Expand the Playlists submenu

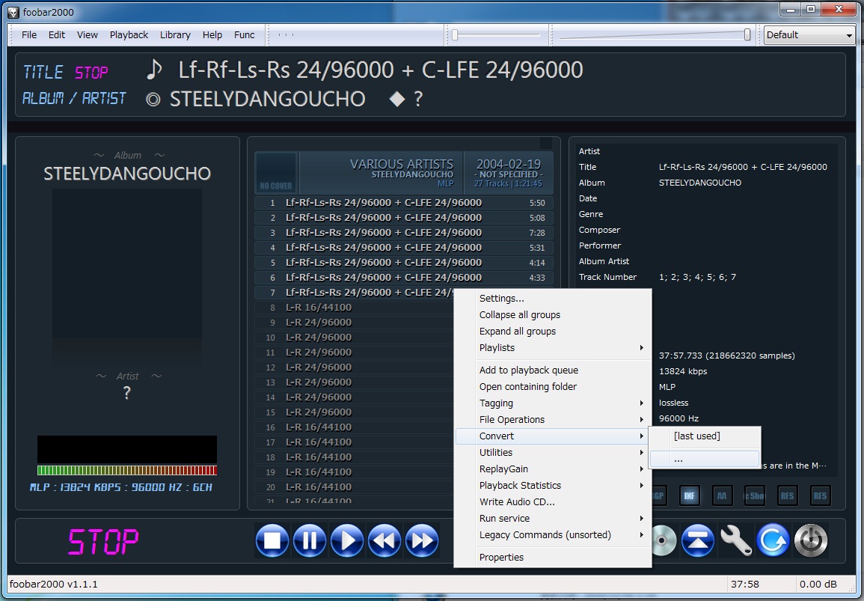coord(553,348)
